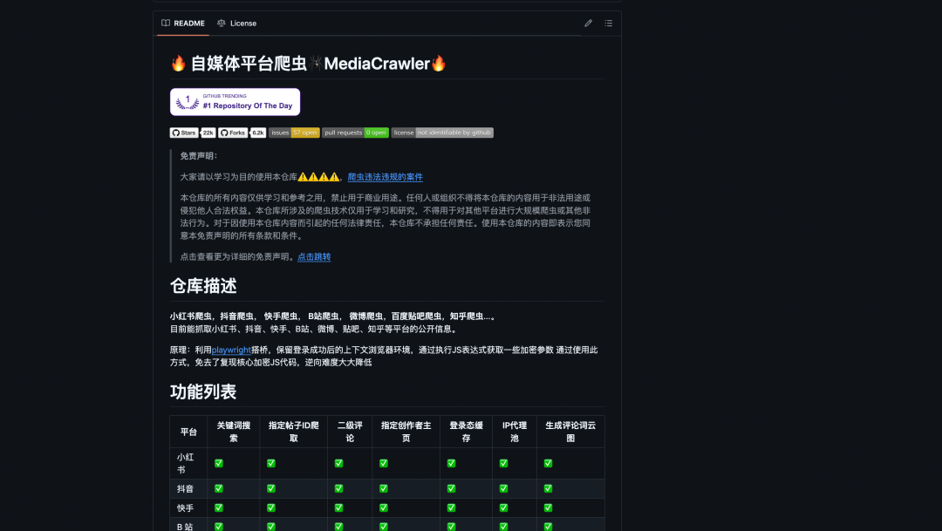Click the 指定创作者主页 column header
The height and width of the screenshot is (531, 942).
click(x=406, y=432)
